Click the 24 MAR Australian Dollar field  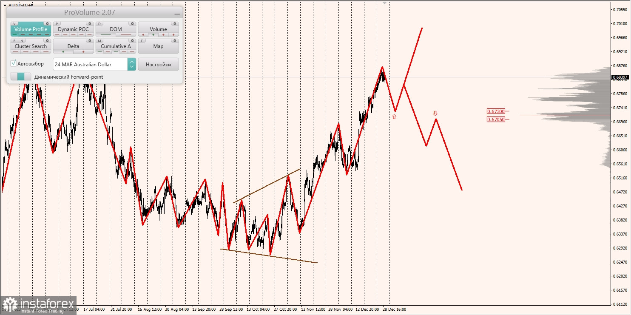[x=90, y=64]
